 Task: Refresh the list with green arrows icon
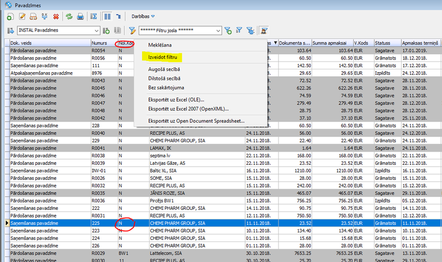69,17
